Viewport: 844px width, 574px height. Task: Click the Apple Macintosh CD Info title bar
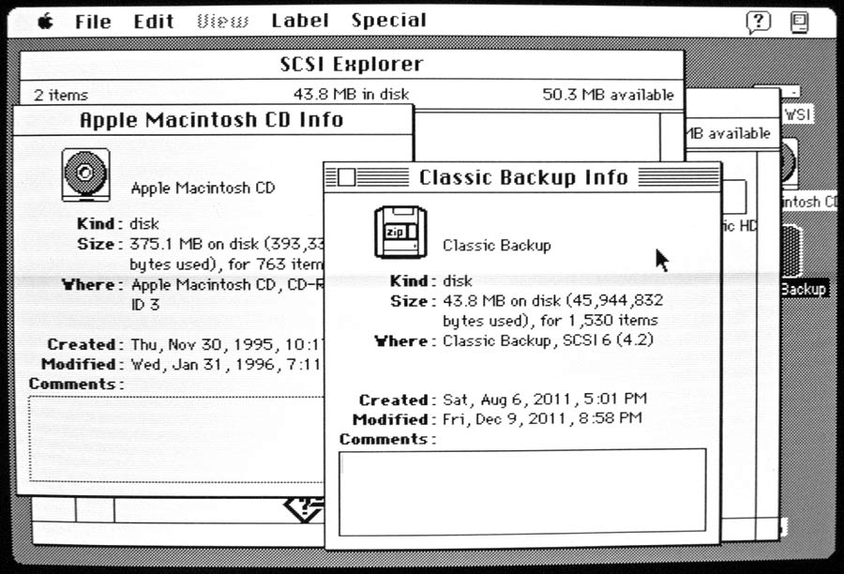click(x=211, y=120)
